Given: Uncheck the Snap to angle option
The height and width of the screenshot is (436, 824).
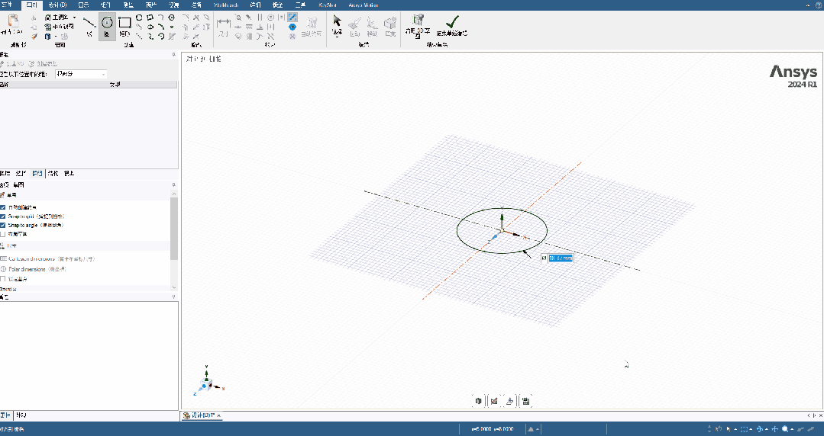Looking at the screenshot, I should [3, 226].
